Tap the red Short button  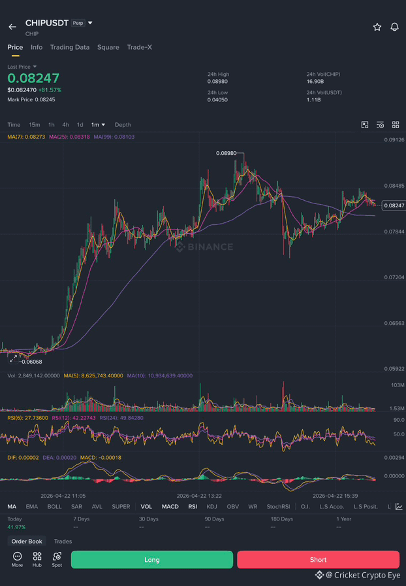[318, 559]
